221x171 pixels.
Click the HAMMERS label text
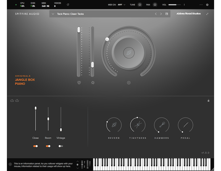point(162,138)
